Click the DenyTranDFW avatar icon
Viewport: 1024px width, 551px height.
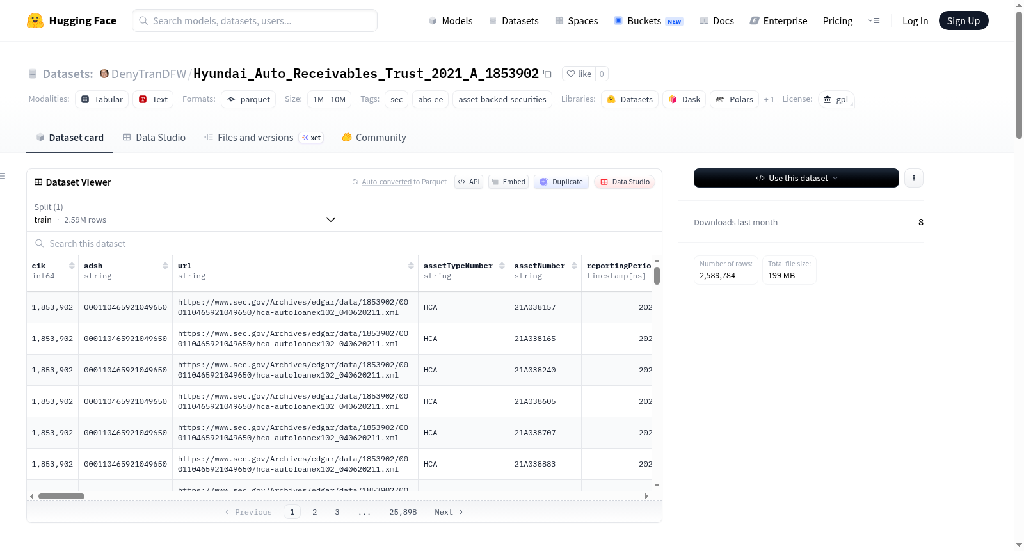(104, 74)
